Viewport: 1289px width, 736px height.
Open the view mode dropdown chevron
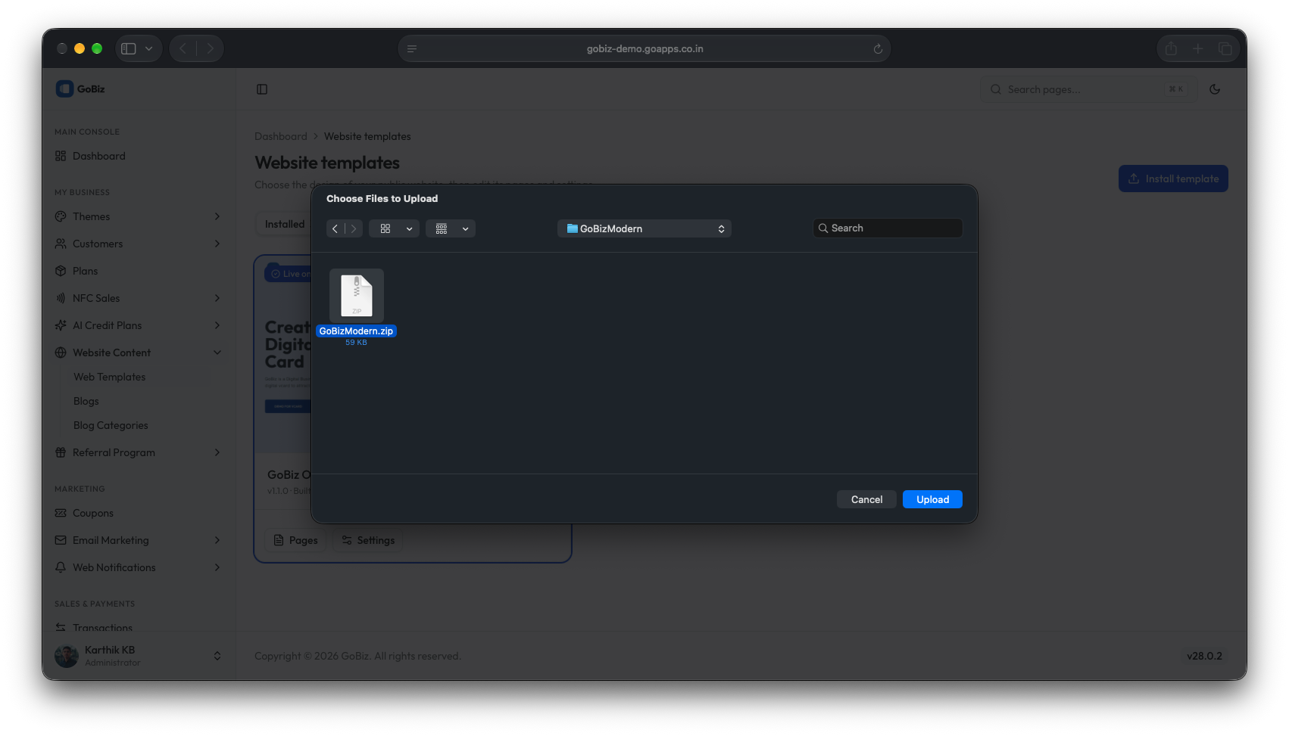[x=409, y=228]
